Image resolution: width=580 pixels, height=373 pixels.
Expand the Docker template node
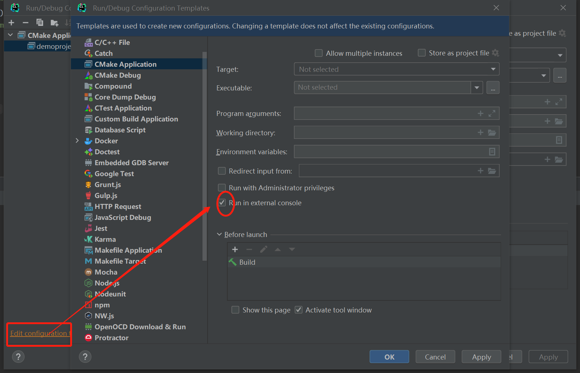pyautogui.click(x=77, y=141)
